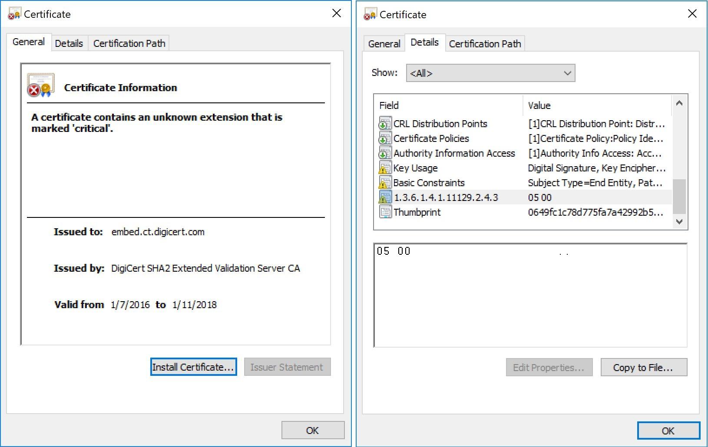Select the Basic Constraints field entry
Image resolution: width=708 pixels, height=447 pixels.
coord(429,183)
